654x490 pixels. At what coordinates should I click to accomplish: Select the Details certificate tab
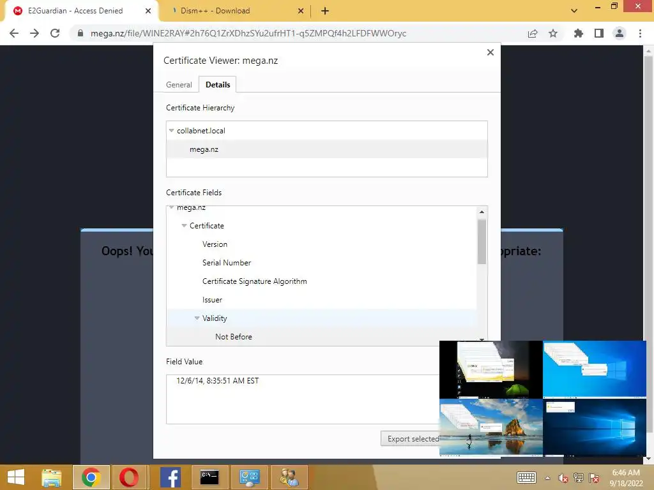tap(218, 85)
